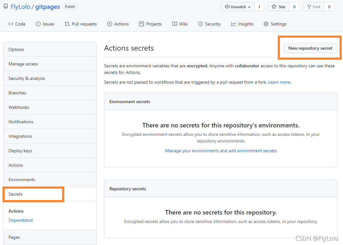The height and width of the screenshot is (245, 343).
Task: Open Dependabot secrets link
Action: (x=21, y=220)
